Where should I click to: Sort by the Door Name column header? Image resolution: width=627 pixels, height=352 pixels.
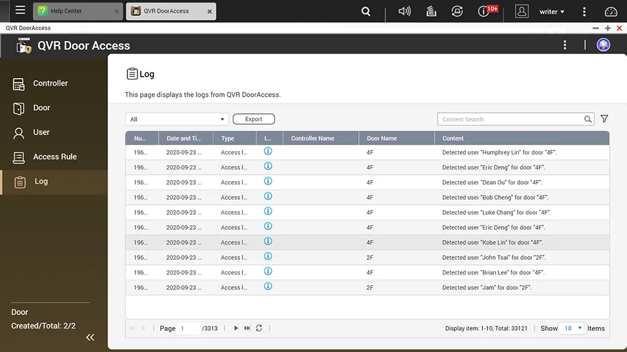382,138
